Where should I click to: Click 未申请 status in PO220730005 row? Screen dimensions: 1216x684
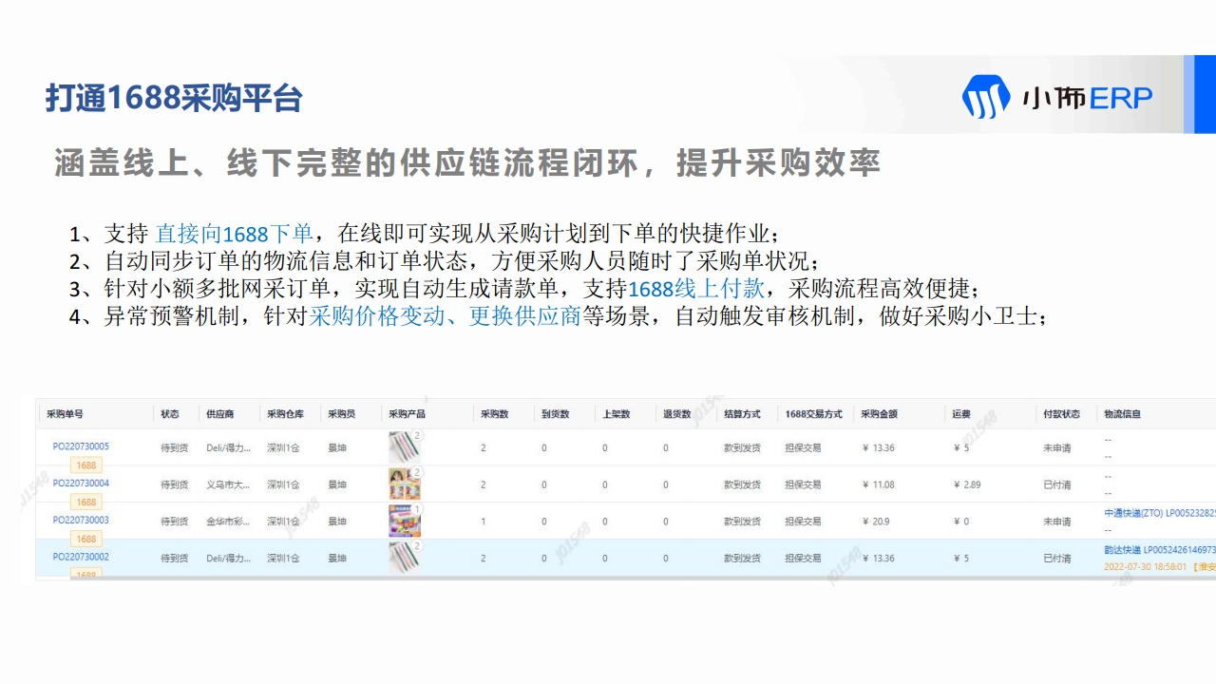click(1057, 447)
